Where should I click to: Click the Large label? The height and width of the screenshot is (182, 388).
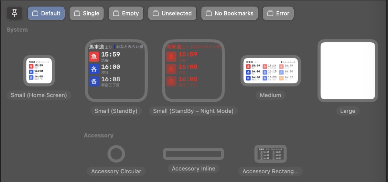point(348,111)
